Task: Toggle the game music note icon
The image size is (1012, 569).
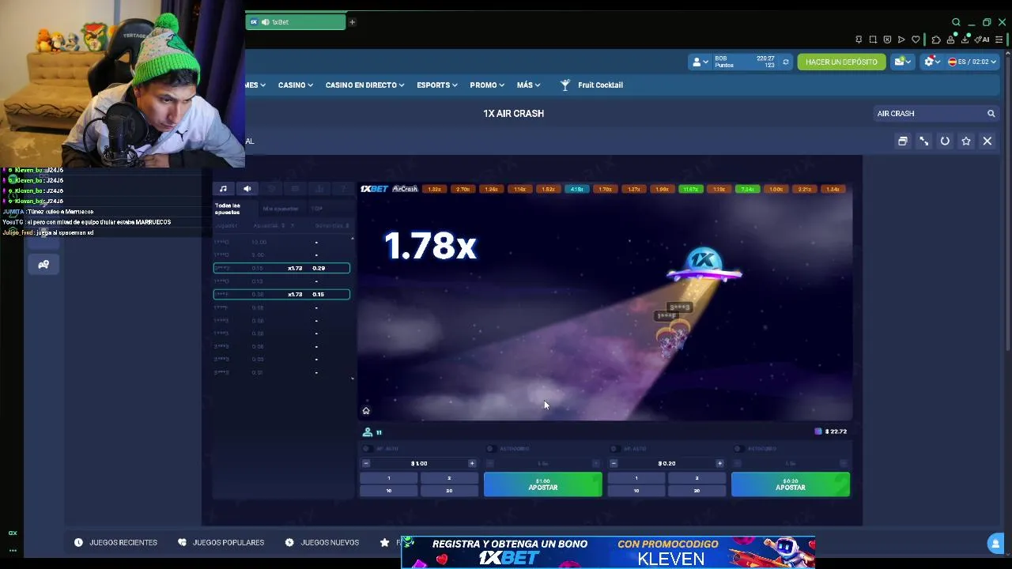Action: pos(223,189)
